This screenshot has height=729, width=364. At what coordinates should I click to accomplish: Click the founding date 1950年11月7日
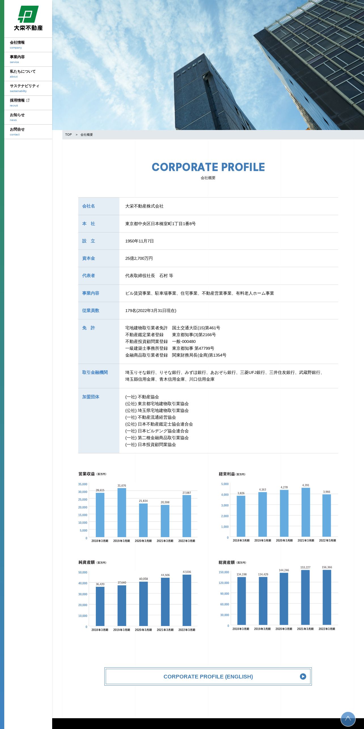tap(139, 241)
